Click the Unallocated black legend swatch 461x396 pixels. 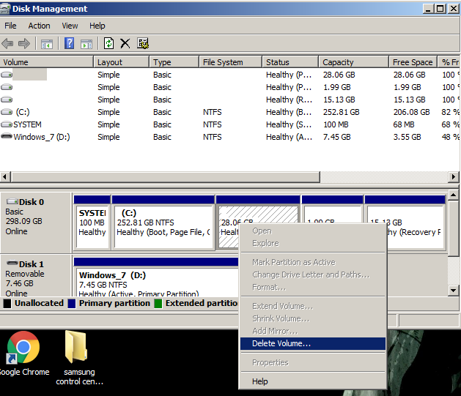pos(7,304)
